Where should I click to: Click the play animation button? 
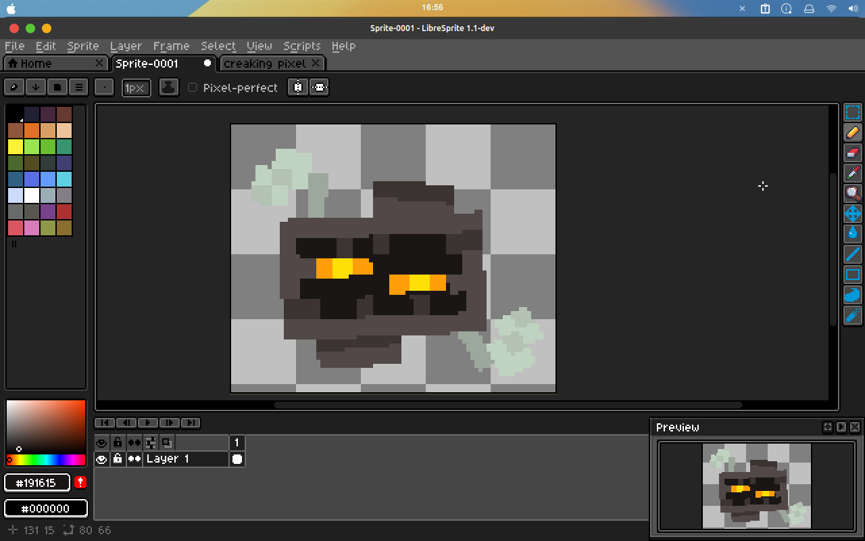click(x=148, y=423)
